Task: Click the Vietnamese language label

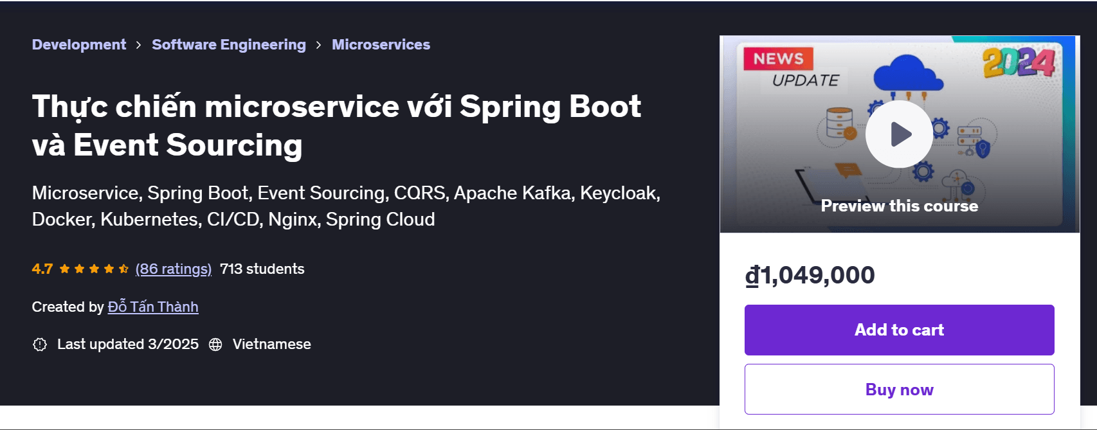Action: [x=272, y=344]
